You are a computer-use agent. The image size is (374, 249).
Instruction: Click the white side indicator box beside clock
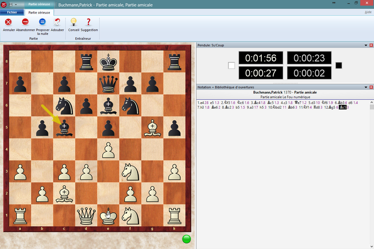coord(231,65)
